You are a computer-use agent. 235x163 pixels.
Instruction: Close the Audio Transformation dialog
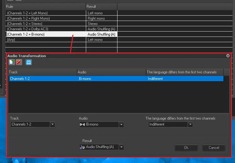tap(228, 56)
